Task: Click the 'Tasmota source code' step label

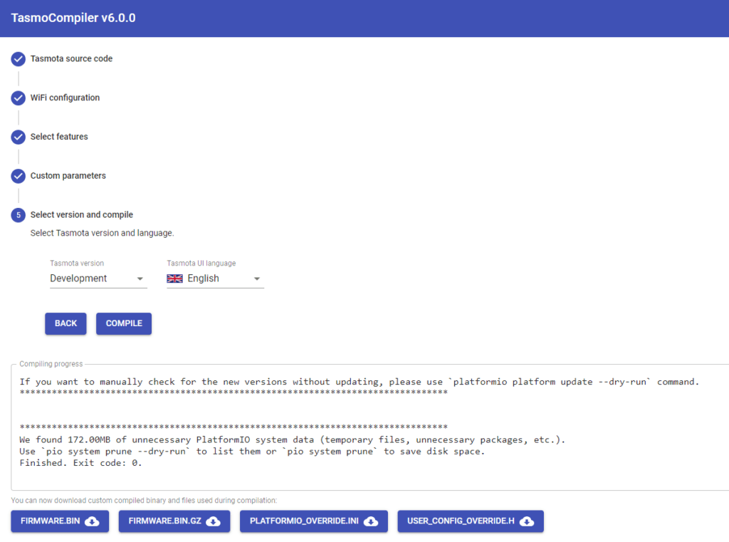Action: pyautogui.click(x=70, y=58)
